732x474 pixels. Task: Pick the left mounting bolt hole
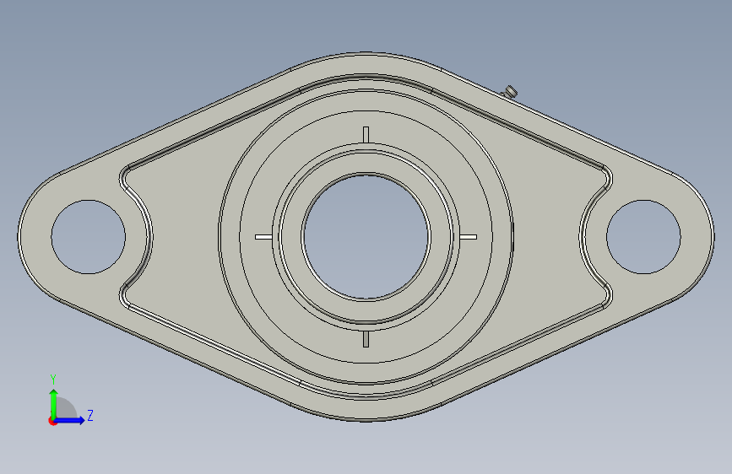[x=89, y=236]
